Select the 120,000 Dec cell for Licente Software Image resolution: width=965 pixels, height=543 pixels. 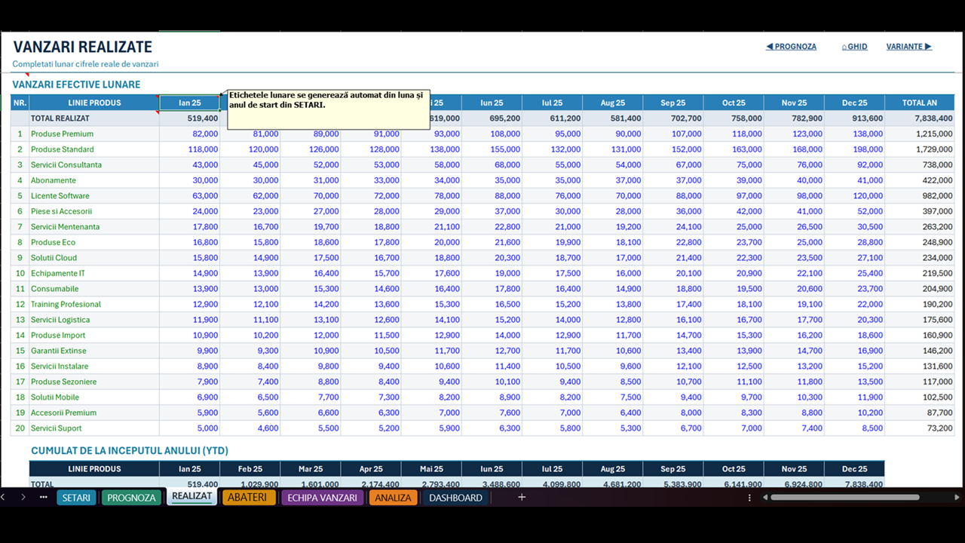pyautogui.click(x=854, y=195)
